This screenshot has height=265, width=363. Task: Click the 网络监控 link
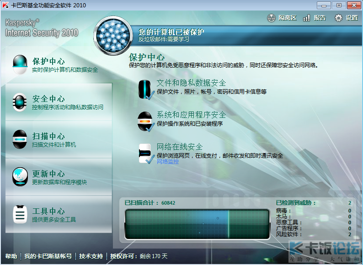pyautogui.click(x=168, y=162)
